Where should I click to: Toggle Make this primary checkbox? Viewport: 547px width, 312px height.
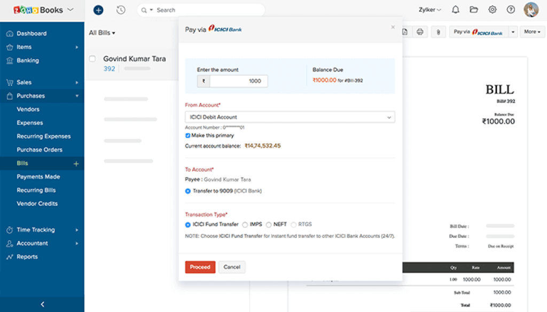[x=187, y=135]
